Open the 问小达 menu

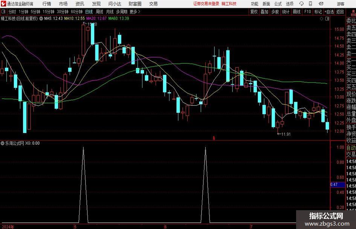click(x=115, y=4)
